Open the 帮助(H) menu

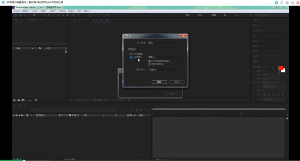point(88,11)
